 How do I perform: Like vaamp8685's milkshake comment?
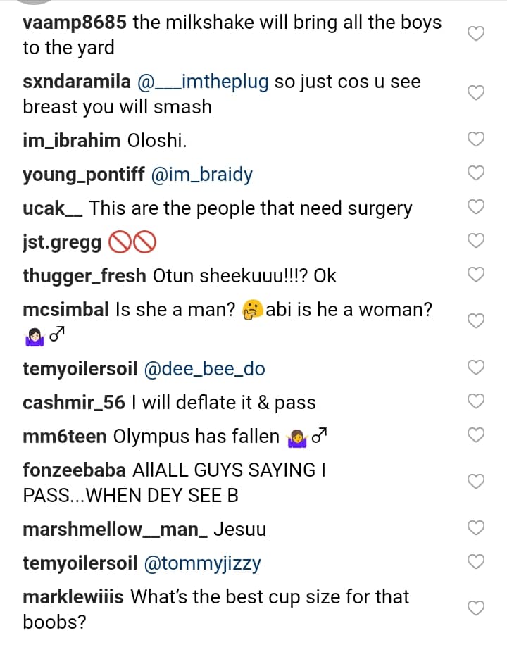coord(476,35)
